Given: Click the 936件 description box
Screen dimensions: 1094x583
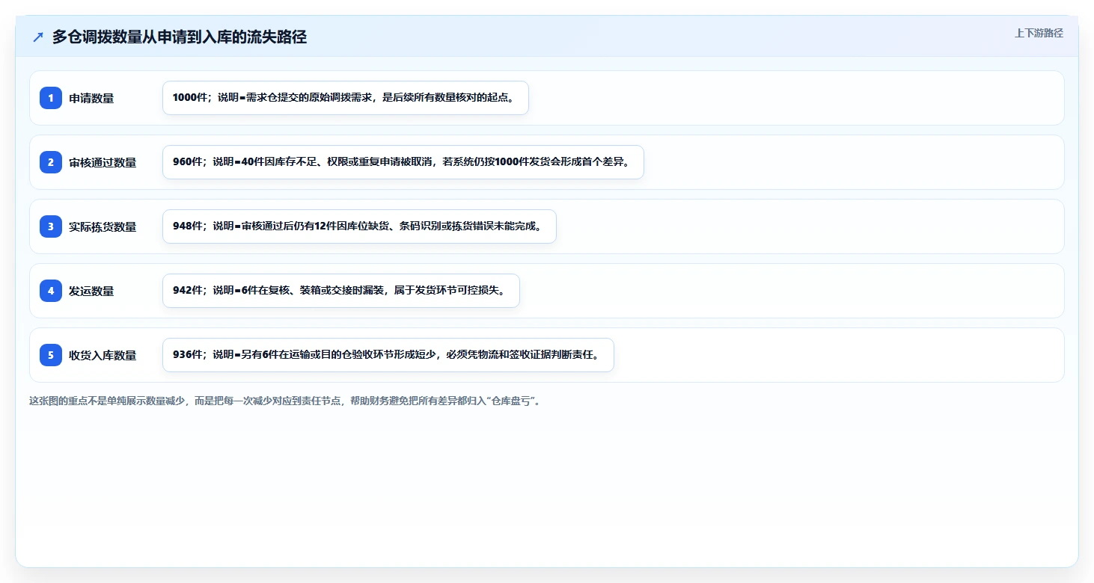Looking at the screenshot, I should (388, 355).
